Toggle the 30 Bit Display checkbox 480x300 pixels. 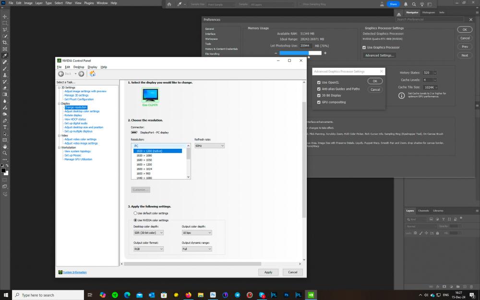tap(319, 96)
